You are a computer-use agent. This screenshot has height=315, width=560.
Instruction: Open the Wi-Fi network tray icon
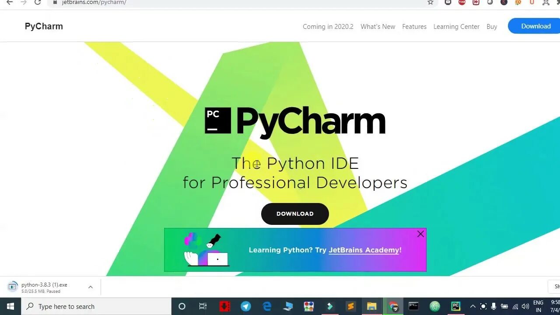point(515,307)
